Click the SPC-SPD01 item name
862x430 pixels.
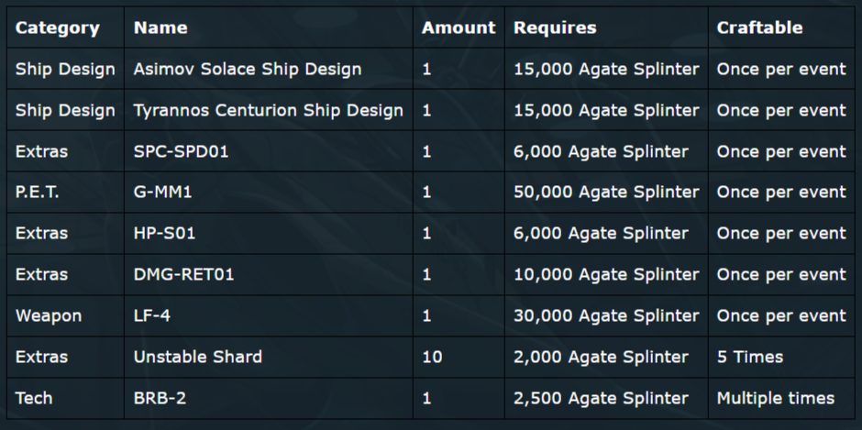181,152
